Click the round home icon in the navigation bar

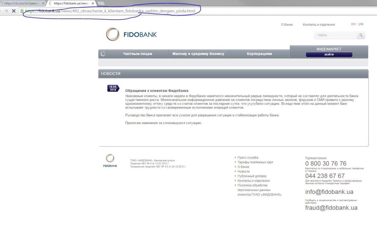tap(103, 54)
